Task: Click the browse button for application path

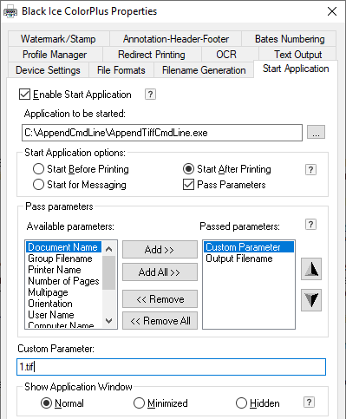Action: pyautogui.click(x=316, y=132)
